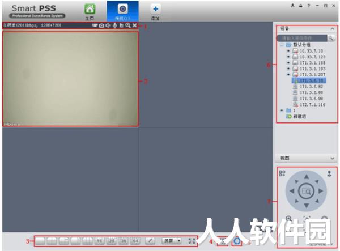This screenshot has width=340, height=251.
Task: Select the highlighted device 171.3.6.18
Action: pyautogui.click(x=309, y=80)
